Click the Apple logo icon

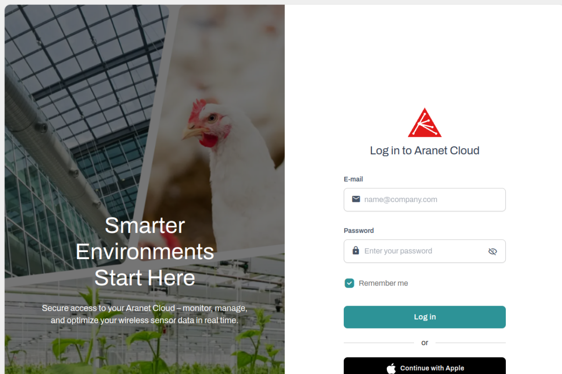pos(391,368)
